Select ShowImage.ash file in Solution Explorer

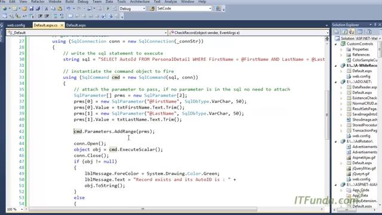(365, 119)
